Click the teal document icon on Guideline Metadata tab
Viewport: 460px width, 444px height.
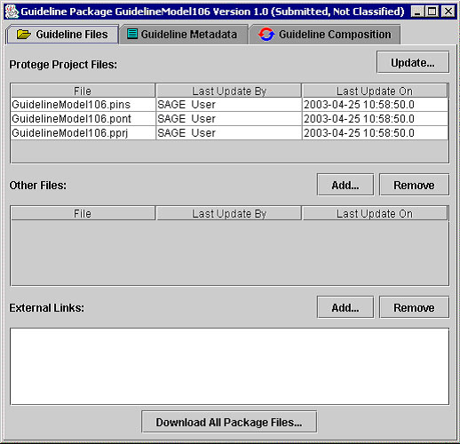132,34
